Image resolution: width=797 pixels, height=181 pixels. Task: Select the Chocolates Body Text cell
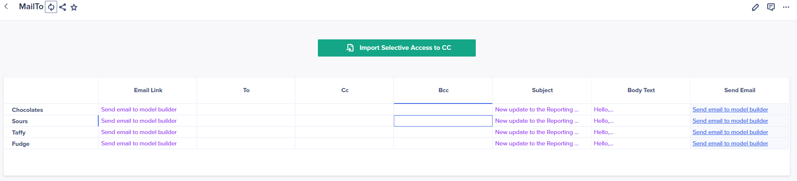point(641,109)
